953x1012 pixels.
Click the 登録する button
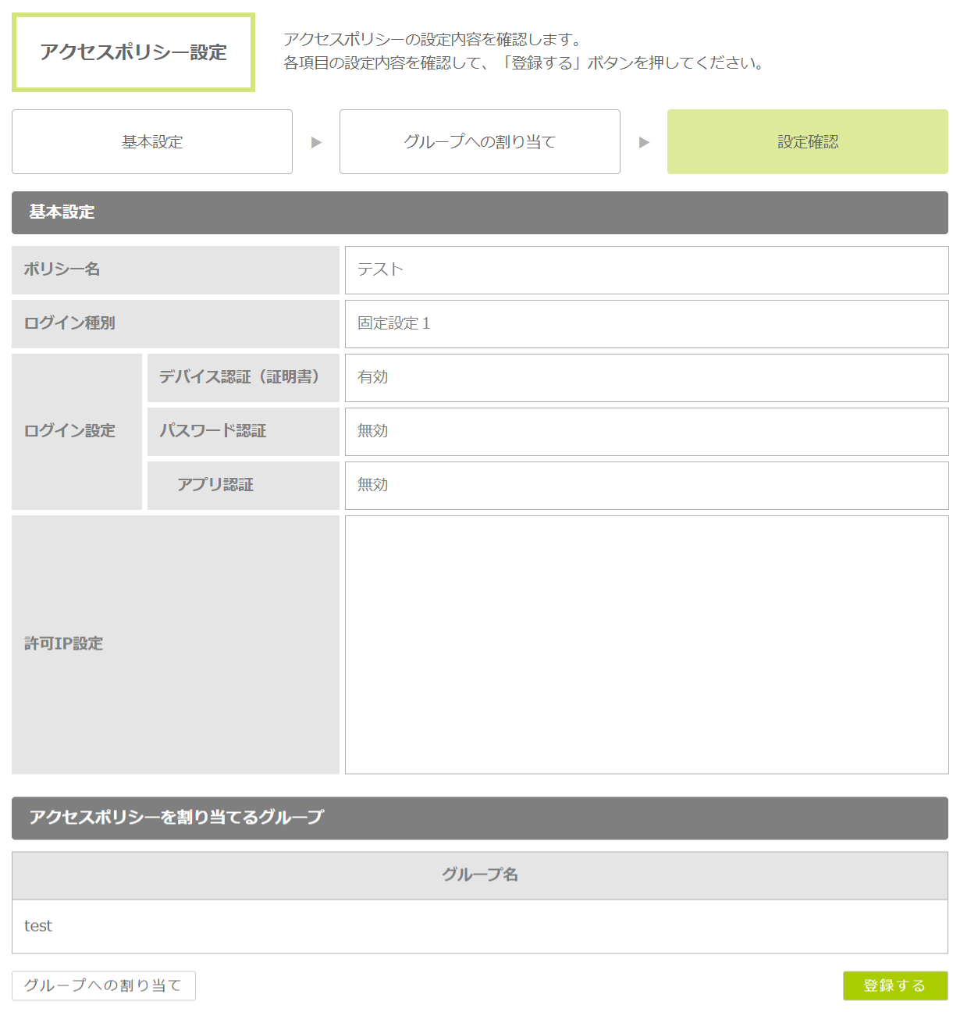click(x=894, y=985)
